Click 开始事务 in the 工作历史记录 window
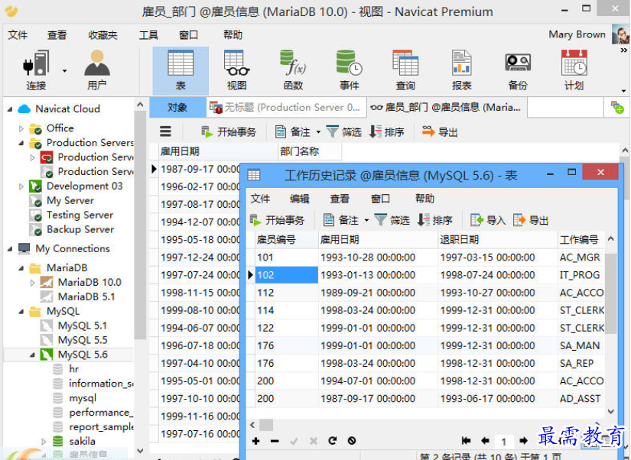Screen dimensions: 631x460 click(x=278, y=220)
